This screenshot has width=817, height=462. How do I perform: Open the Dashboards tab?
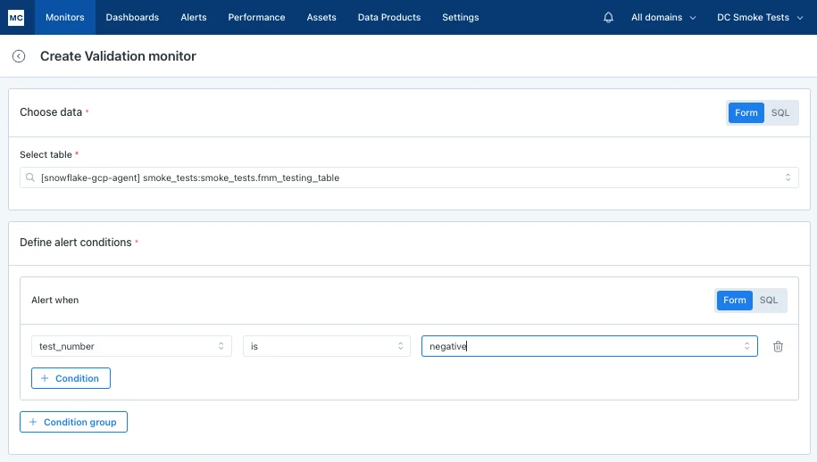click(132, 17)
